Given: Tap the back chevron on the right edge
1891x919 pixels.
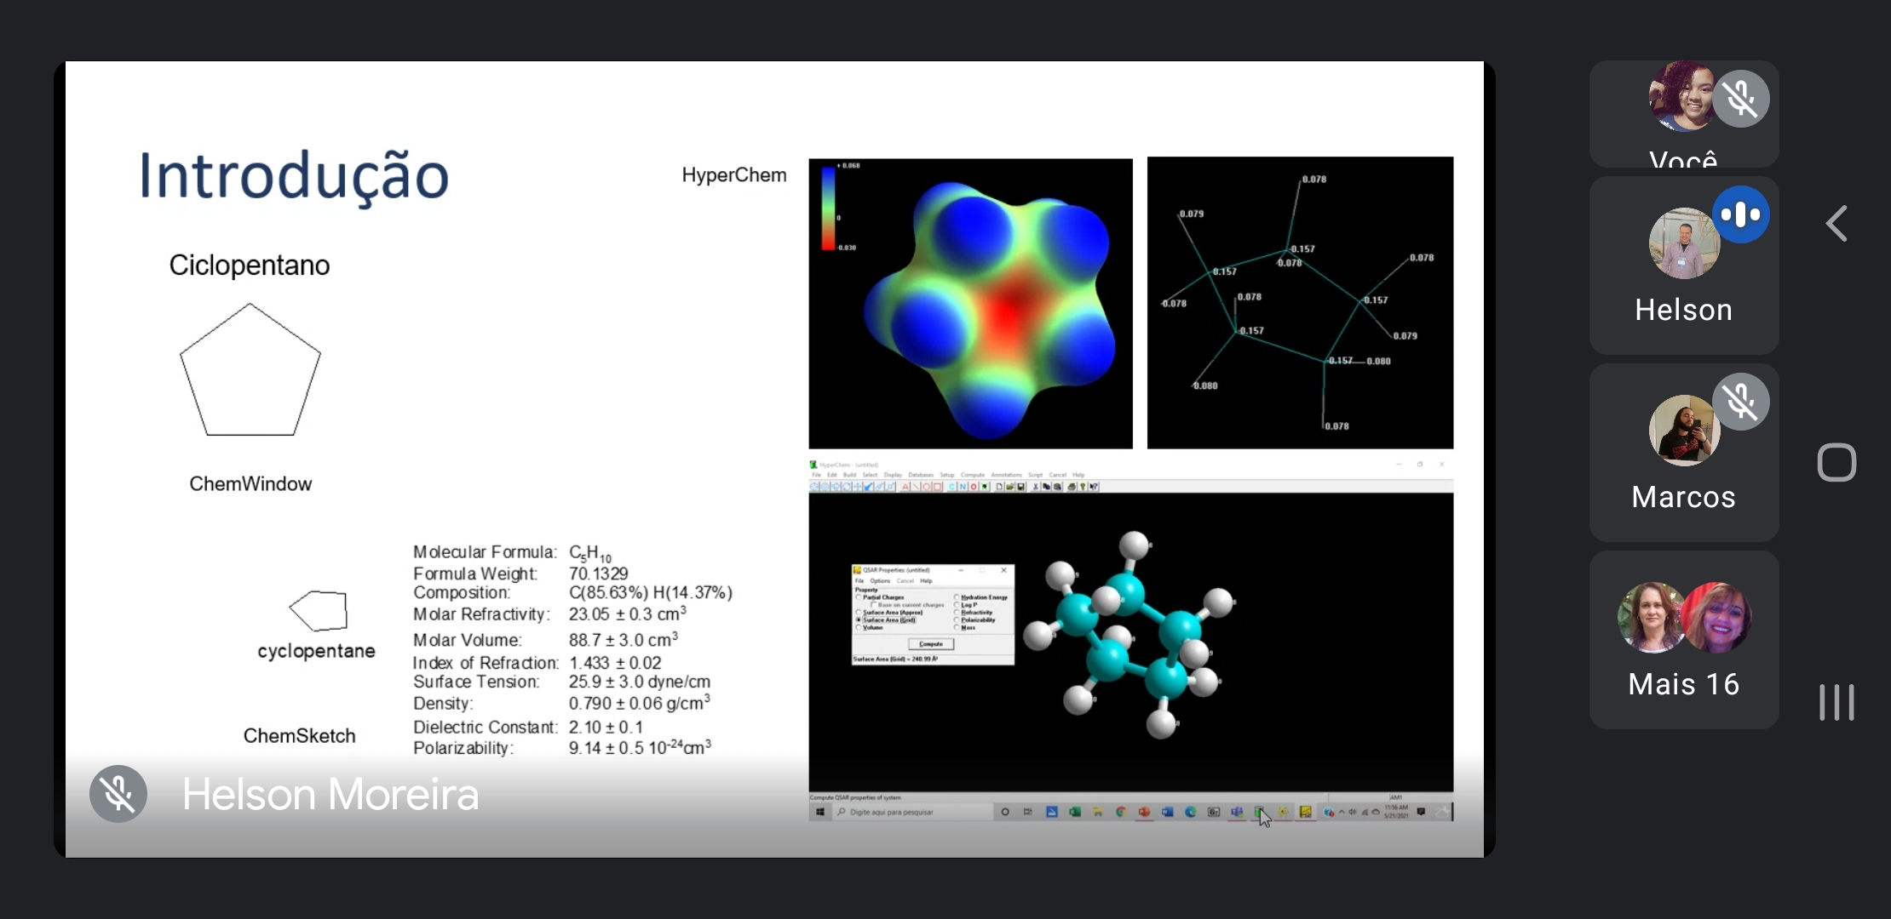Looking at the screenshot, I should [1836, 224].
